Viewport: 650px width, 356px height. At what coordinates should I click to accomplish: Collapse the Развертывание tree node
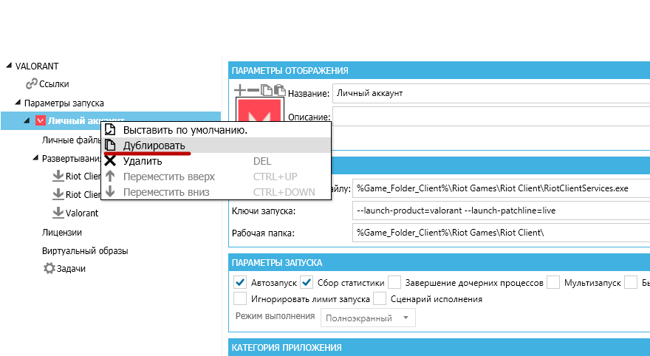pyautogui.click(x=35, y=158)
